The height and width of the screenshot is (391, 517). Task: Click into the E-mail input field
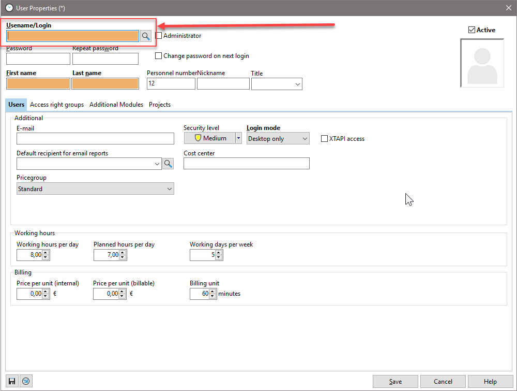tap(95, 138)
